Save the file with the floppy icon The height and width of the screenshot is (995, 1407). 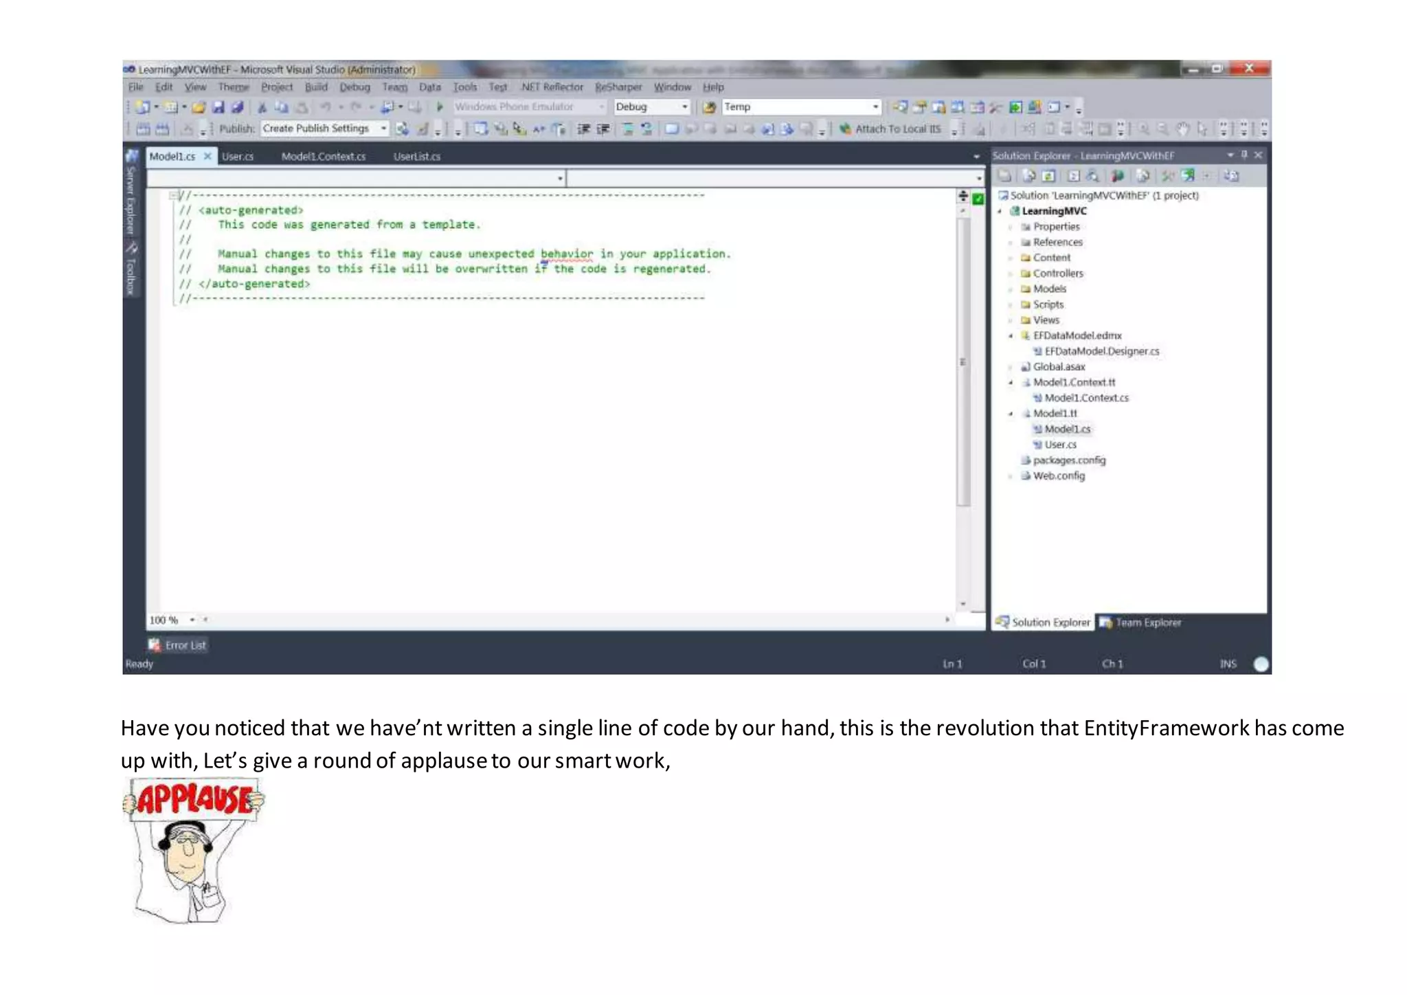[x=218, y=107]
